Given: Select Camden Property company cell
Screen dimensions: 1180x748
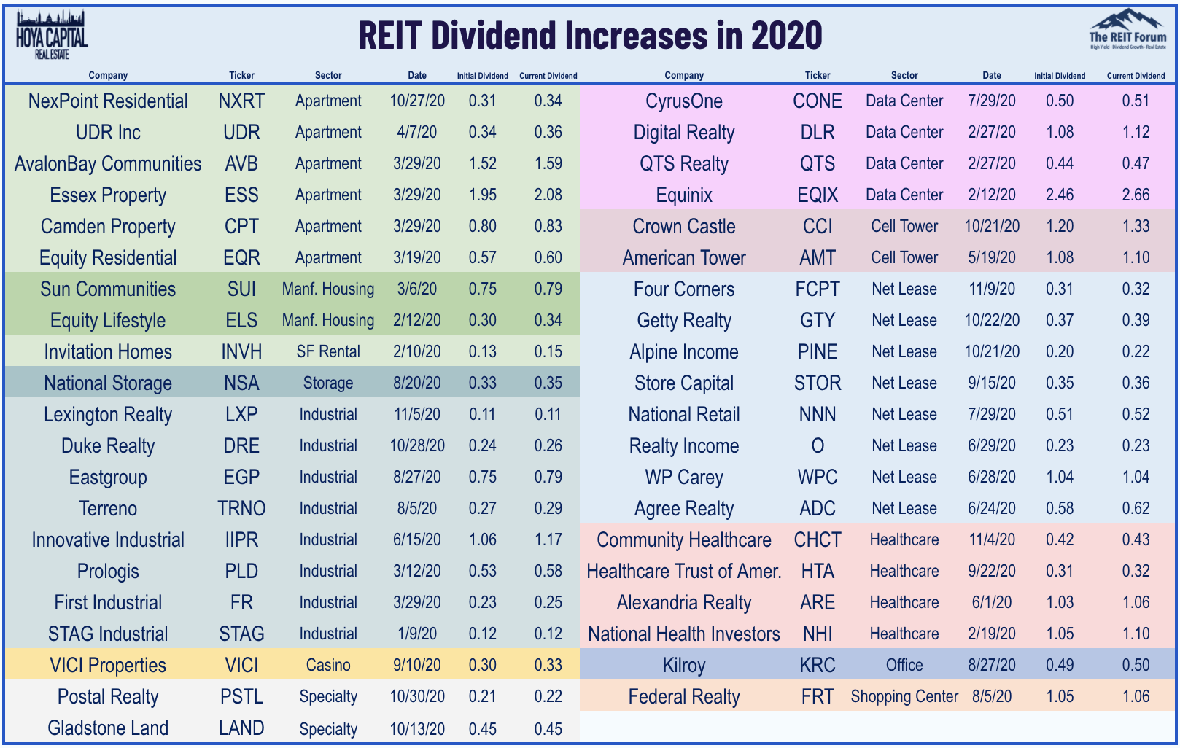Looking at the screenshot, I should click(x=108, y=227).
